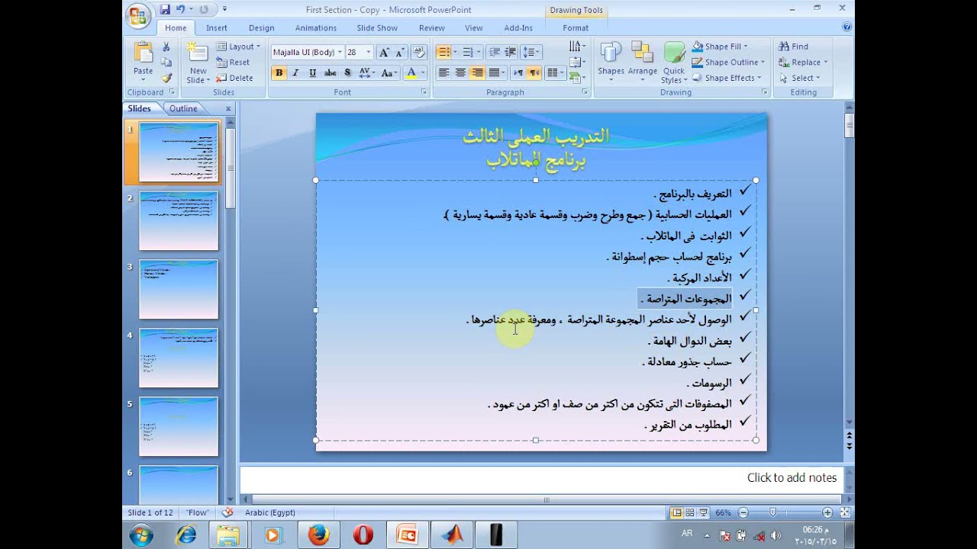Screen dimensions: 977x549
Task: Open Shape Fill dropdown
Action: 720,47
